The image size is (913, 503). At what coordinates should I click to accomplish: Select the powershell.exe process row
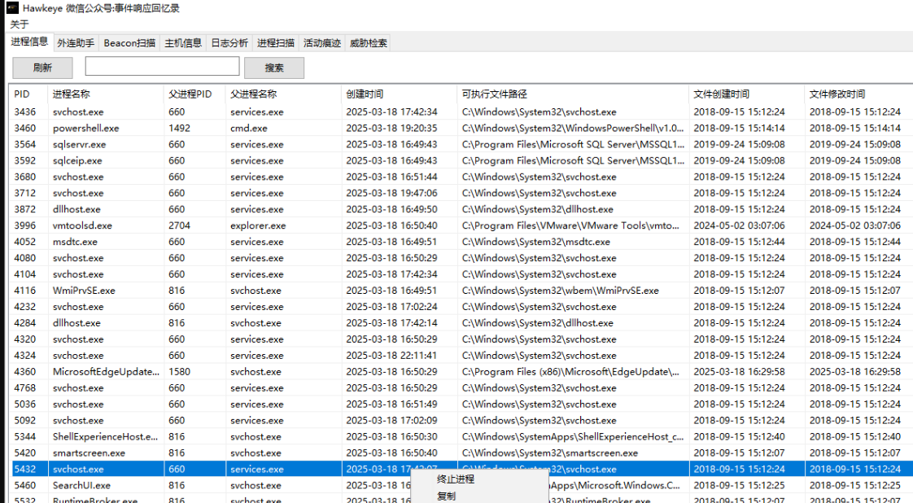[x=85, y=128]
